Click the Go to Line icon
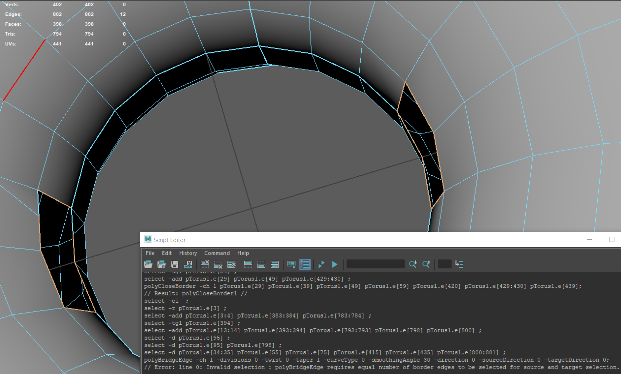The width and height of the screenshot is (621, 374). pyautogui.click(x=459, y=264)
